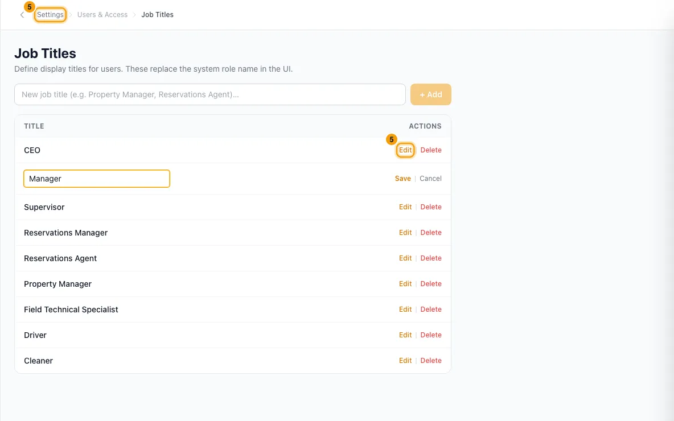Select the Cleaner title text
This screenshot has width=674, height=421.
pos(38,361)
